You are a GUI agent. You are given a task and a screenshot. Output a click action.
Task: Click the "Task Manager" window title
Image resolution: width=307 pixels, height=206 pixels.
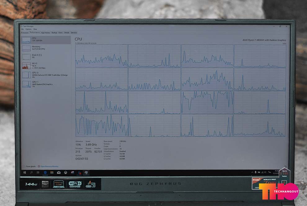click(29, 26)
